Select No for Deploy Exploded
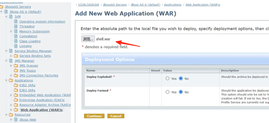 pyautogui.click(x=181, y=78)
